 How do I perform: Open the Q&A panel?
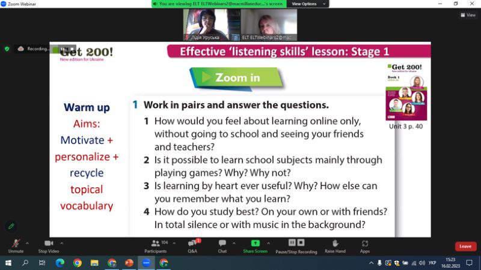tap(192, 246)
